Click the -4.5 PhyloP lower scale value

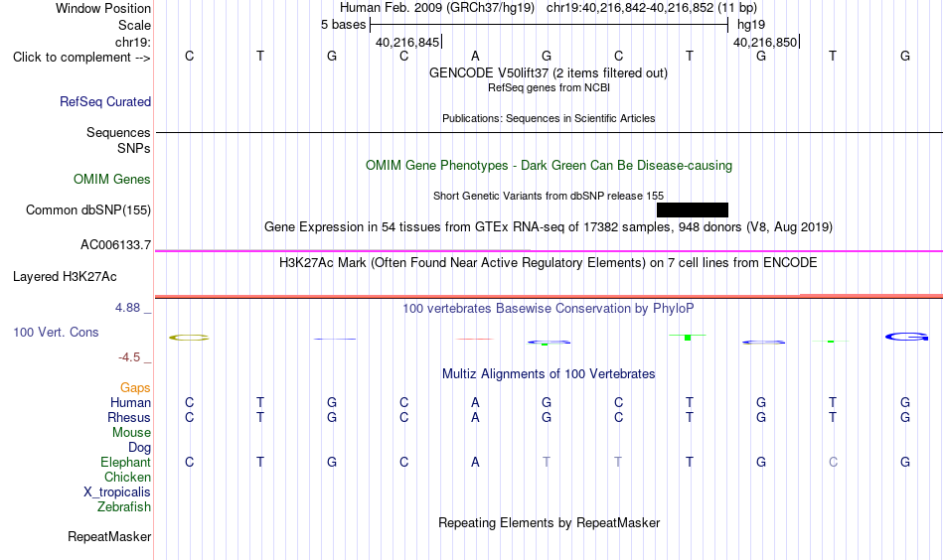[129, 357]
